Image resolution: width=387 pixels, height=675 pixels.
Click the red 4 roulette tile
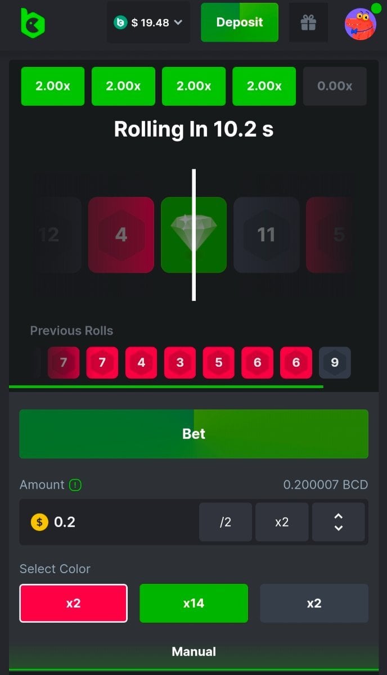click(121, 235)
